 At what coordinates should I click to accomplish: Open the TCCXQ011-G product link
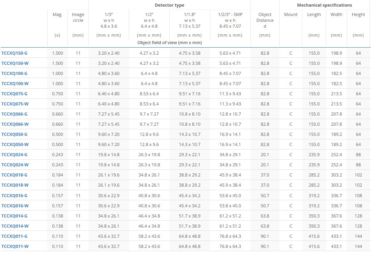coord(14,236)
